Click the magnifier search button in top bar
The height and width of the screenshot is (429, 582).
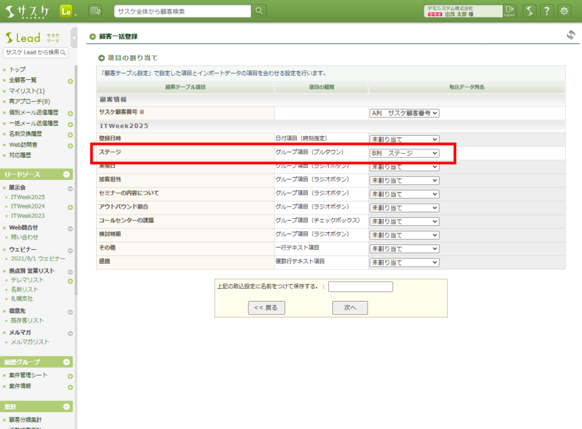259,11
